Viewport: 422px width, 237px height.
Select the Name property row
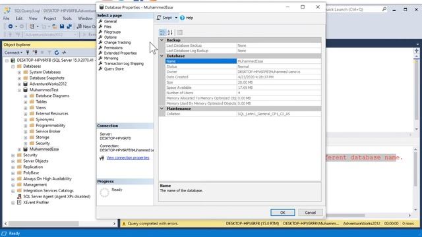point(243,61)
